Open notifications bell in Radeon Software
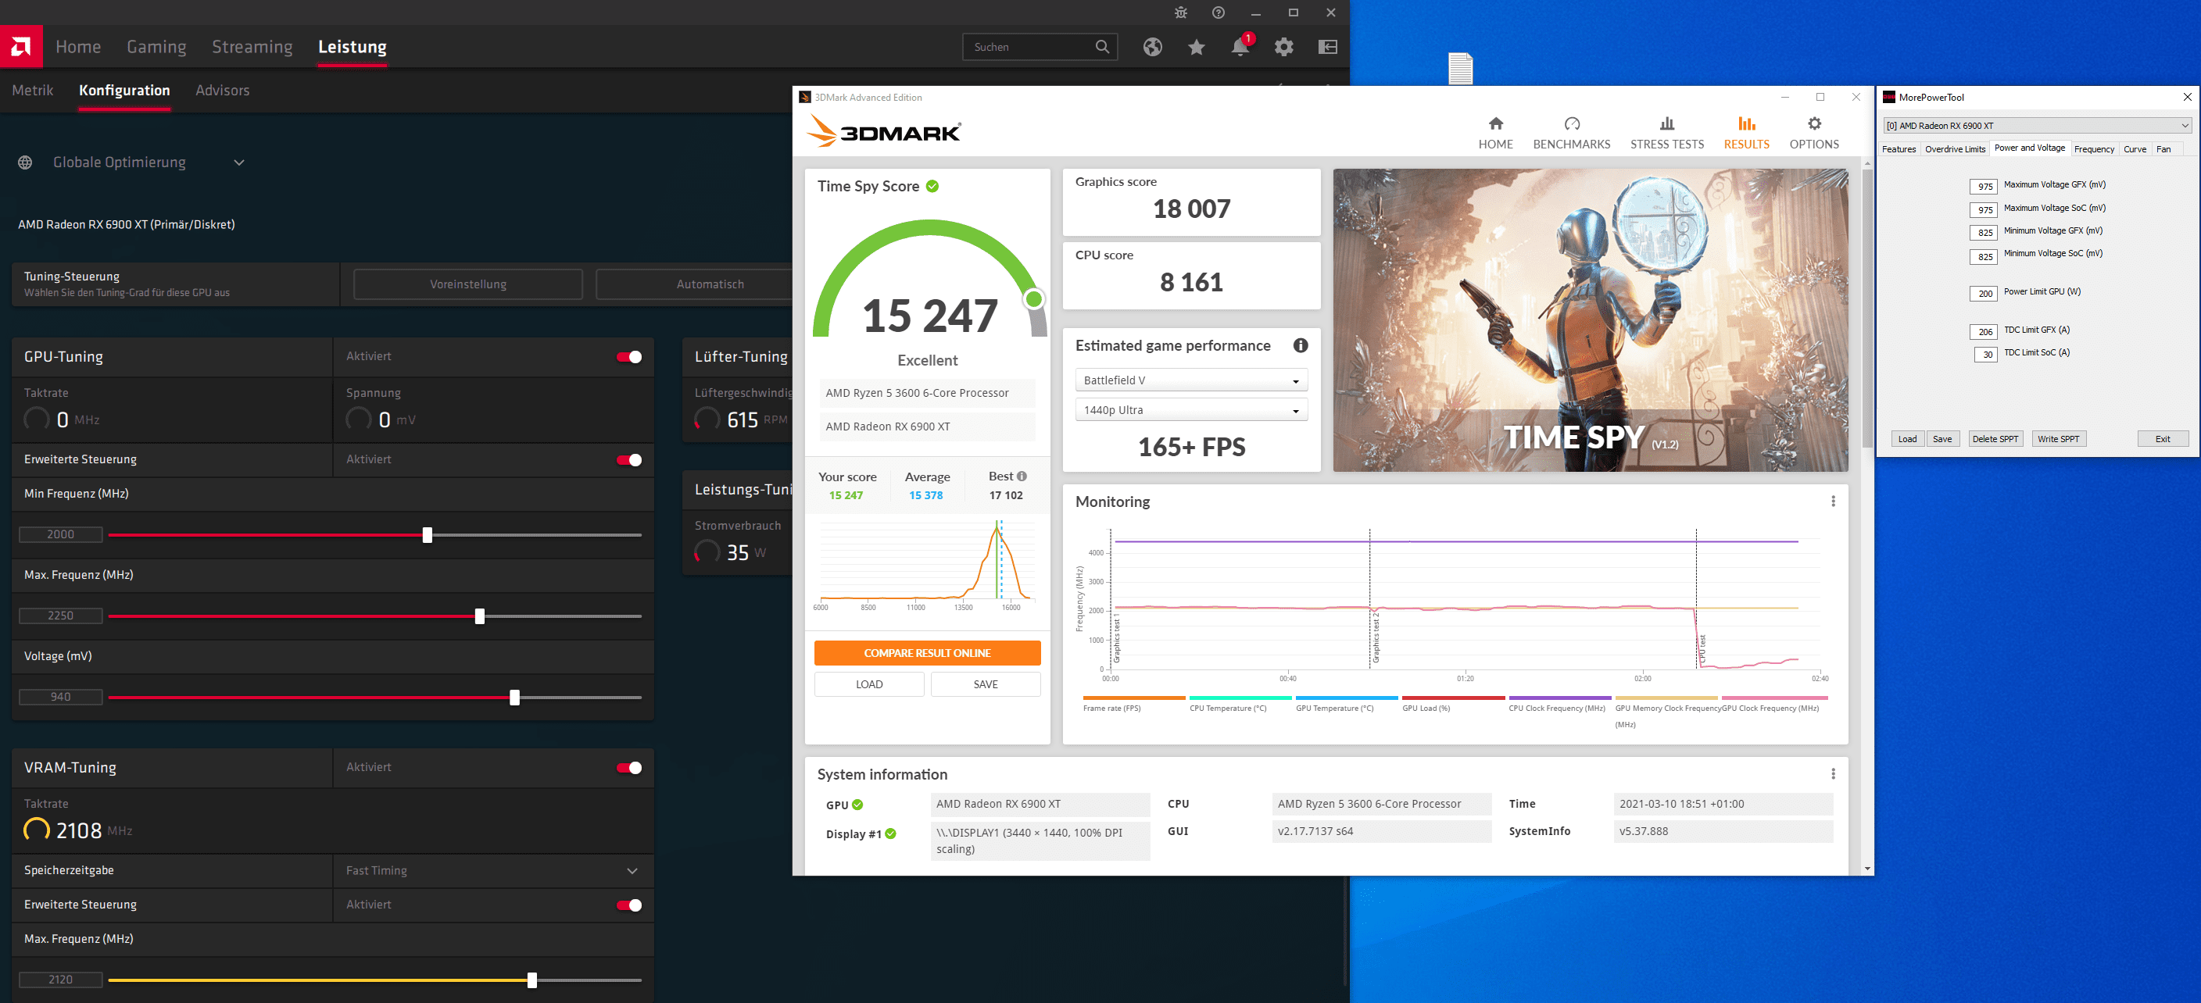Image resolution: width=2201 pixels, height=1003 pixels. (x=1240, y=47)
